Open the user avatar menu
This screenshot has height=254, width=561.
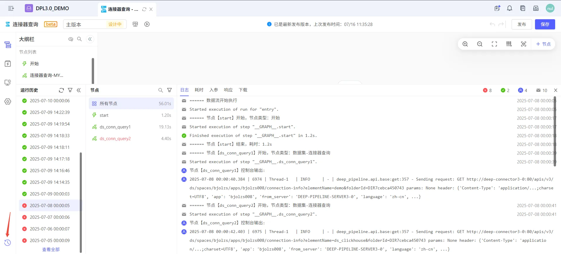coord(550,8)
